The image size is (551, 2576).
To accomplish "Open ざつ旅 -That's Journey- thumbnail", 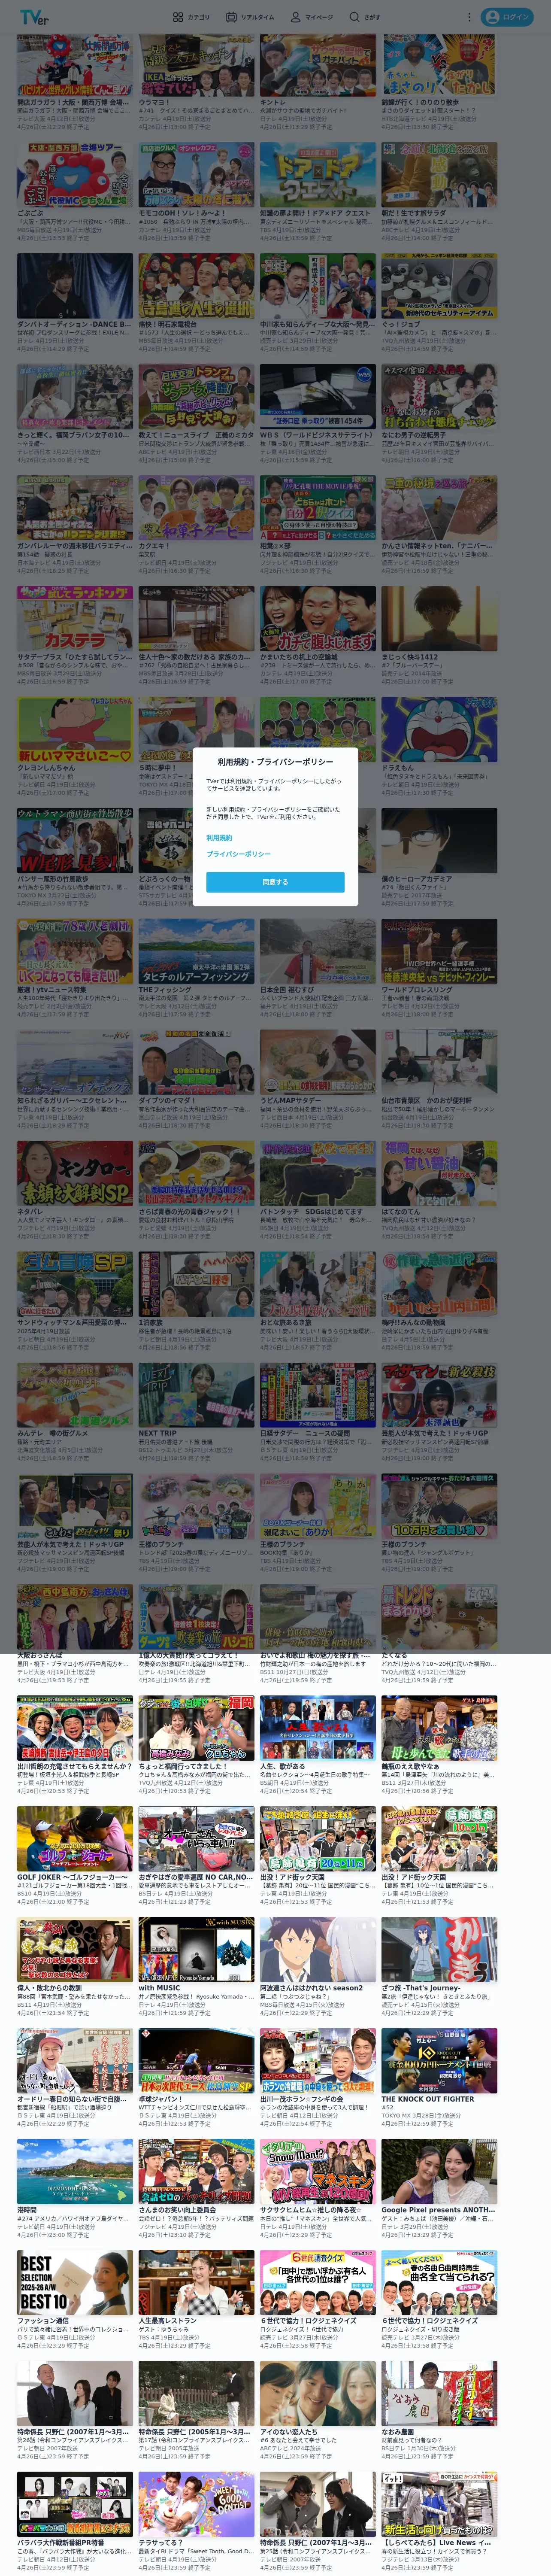I will click(x=439, y=1950).
